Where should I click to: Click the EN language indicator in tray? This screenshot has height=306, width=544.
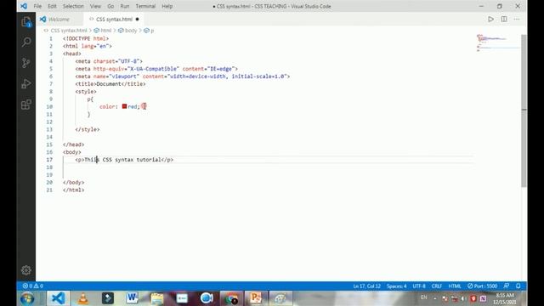point(423,297)
